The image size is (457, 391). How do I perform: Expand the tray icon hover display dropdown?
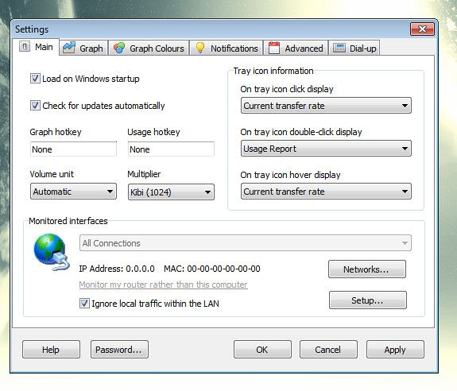click(x=326, y=192)
